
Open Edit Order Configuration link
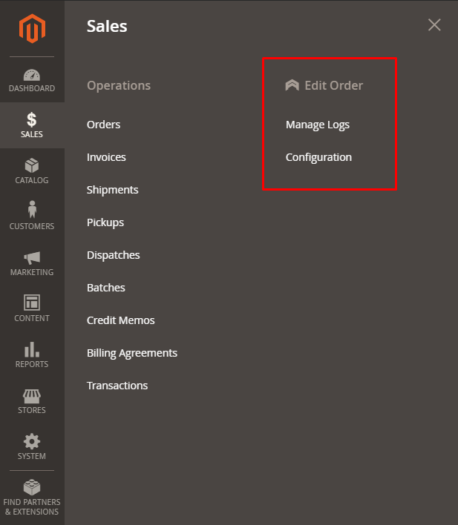318,157
